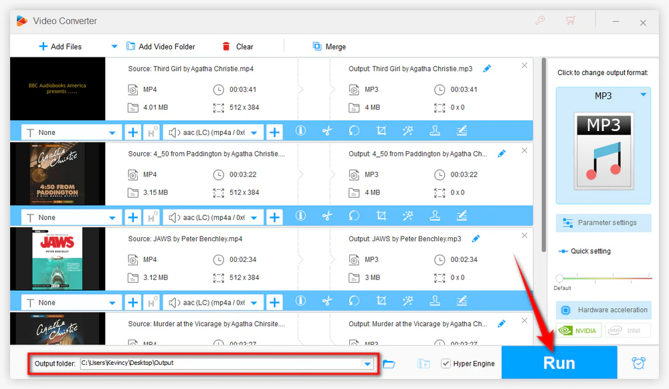Screen dimensions: 669x389
Task: Open Parameter settings for MP3 output
Action: pyautogui.click(x=603, y=223)
